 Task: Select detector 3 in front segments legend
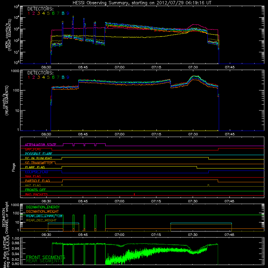click(39, 13)
